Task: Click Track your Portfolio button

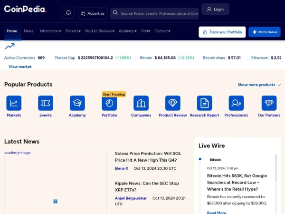Action: 222,32
